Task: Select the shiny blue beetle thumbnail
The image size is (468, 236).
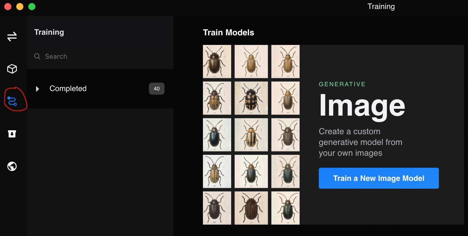Action: click(x=217, y=135)
